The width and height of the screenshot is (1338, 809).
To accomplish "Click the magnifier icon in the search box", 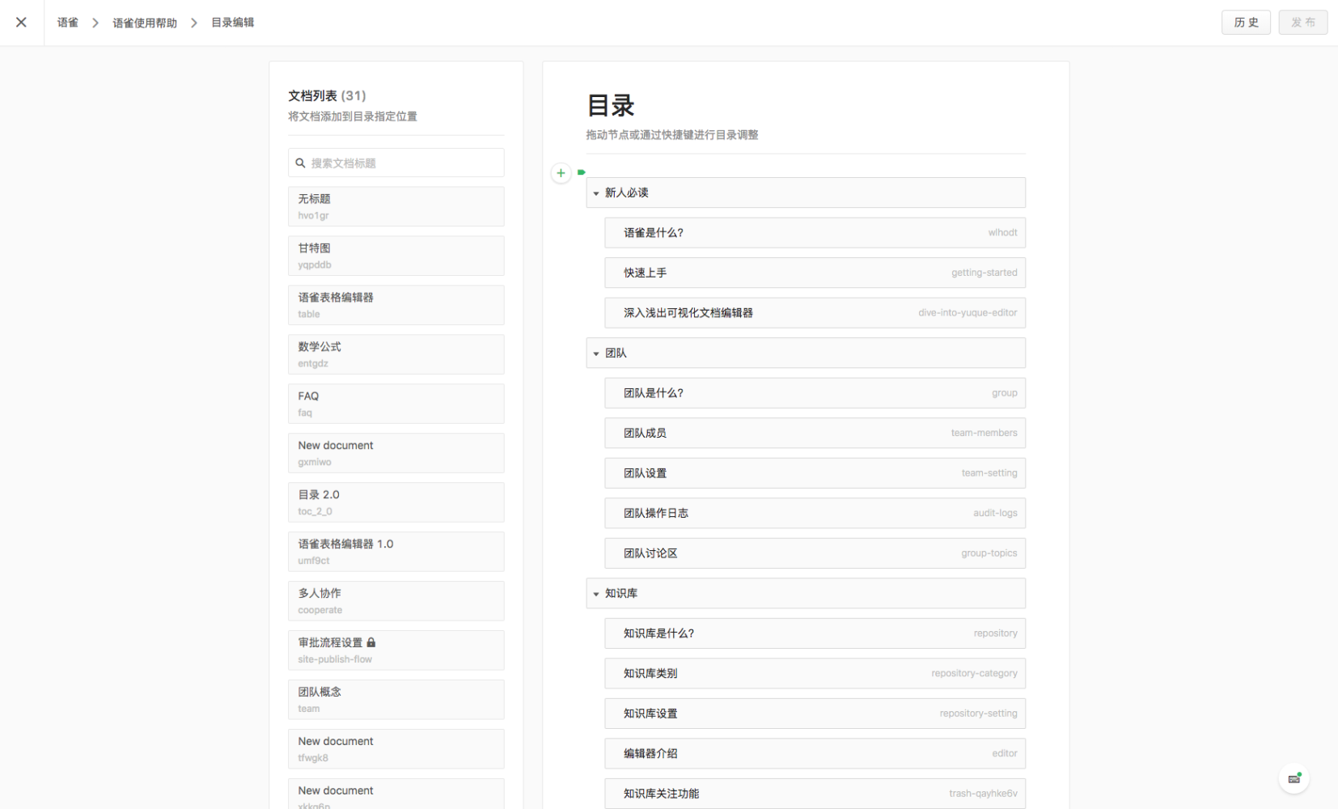I will coord(300,163).
